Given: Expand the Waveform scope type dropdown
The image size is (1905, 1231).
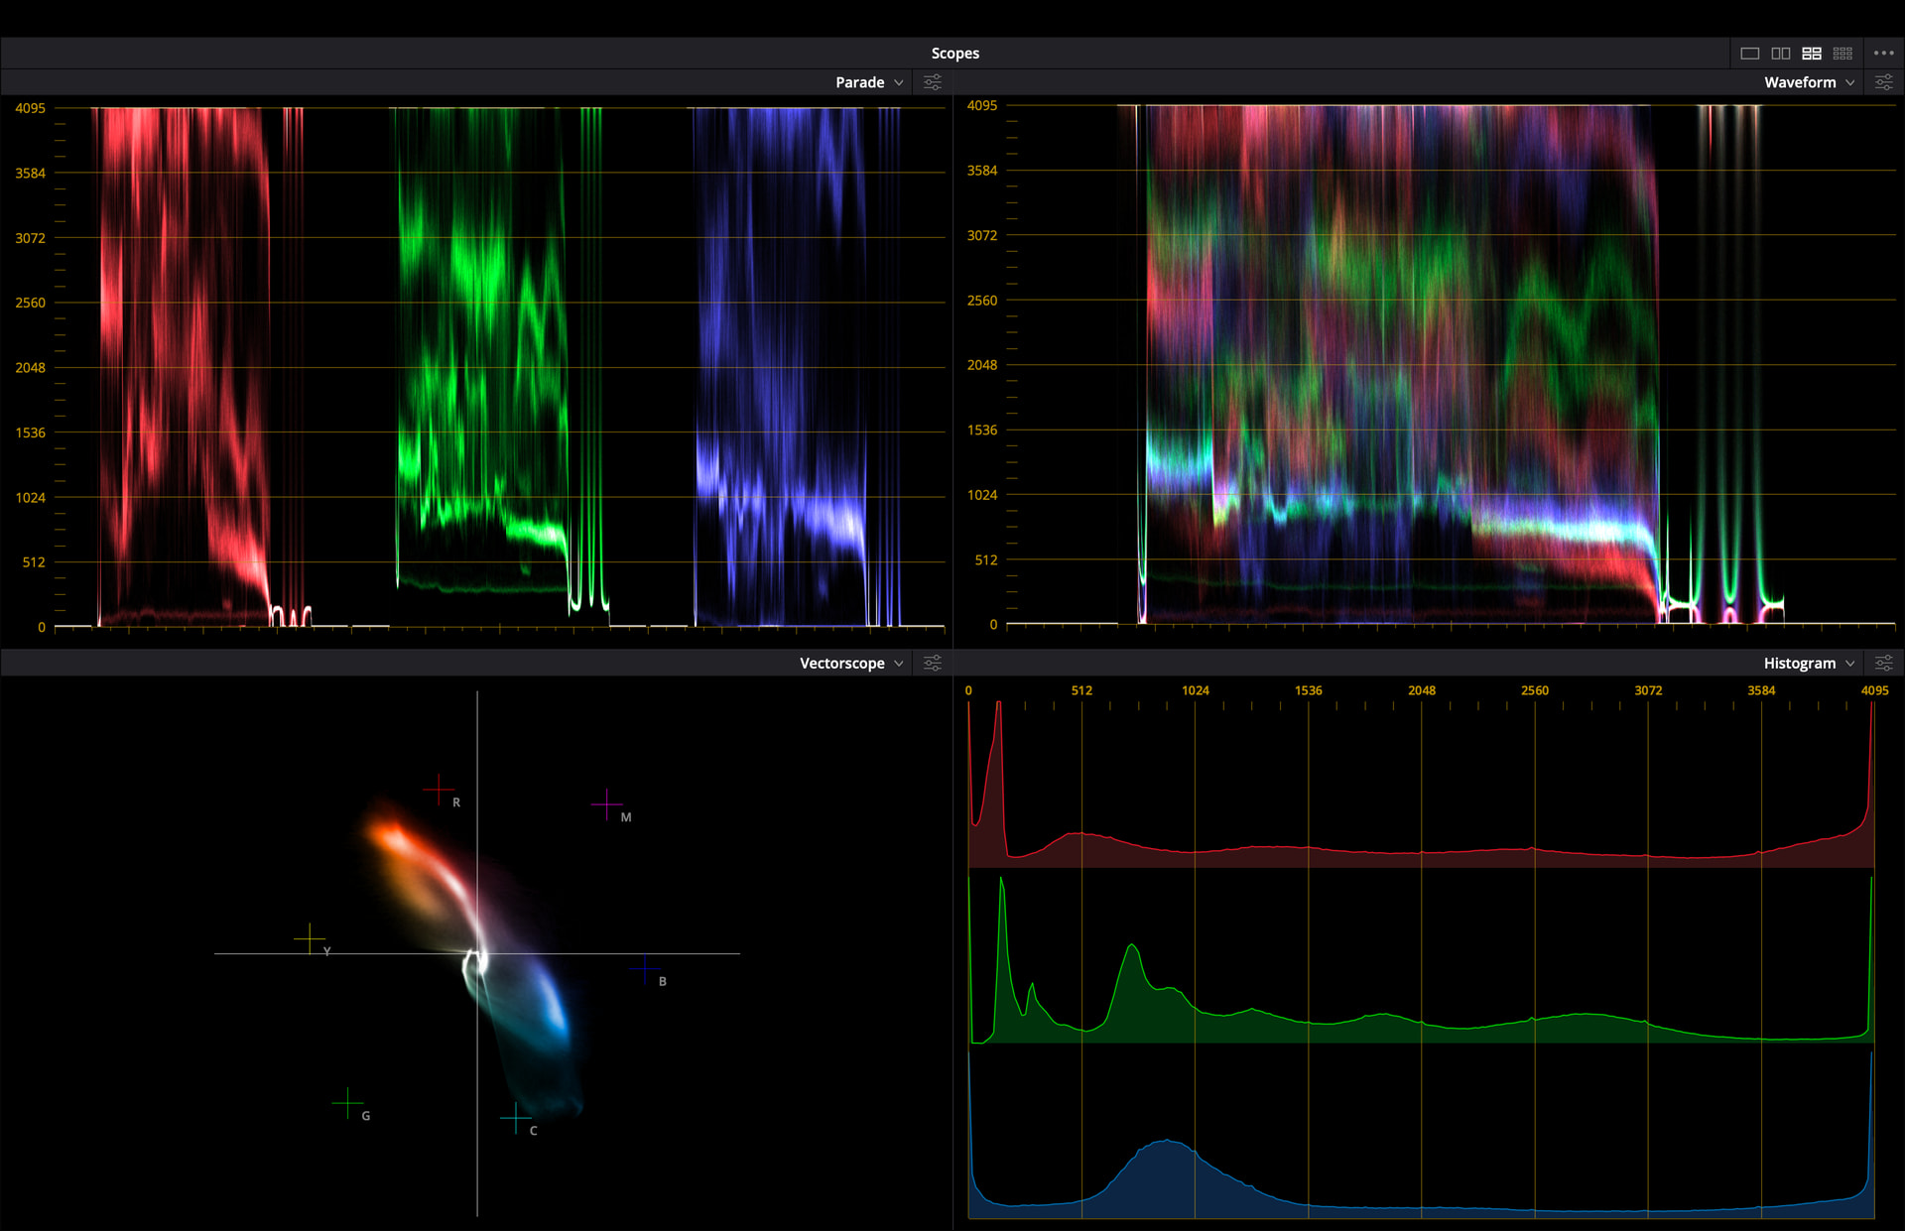Looking at the screenshot, I should (x=1850, y=82).
